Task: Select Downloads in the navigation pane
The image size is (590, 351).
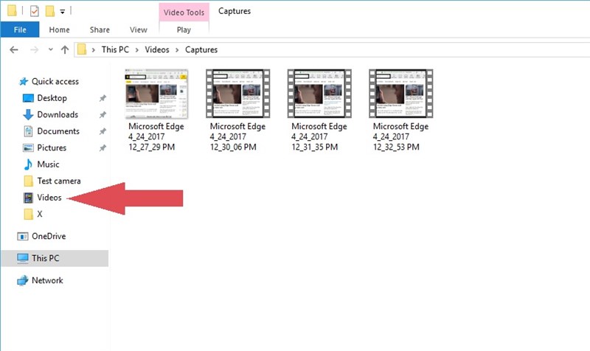Action: (58, 114)
